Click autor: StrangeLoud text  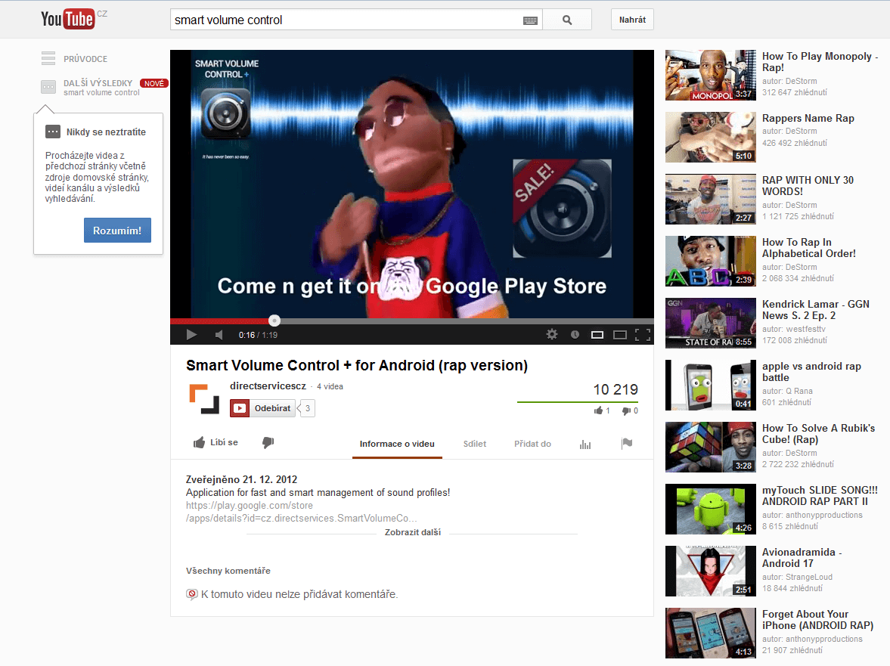798,577
